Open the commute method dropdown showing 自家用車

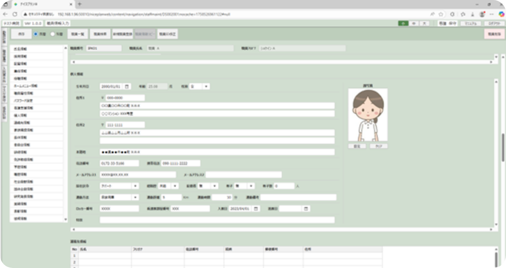click(120, 197)
